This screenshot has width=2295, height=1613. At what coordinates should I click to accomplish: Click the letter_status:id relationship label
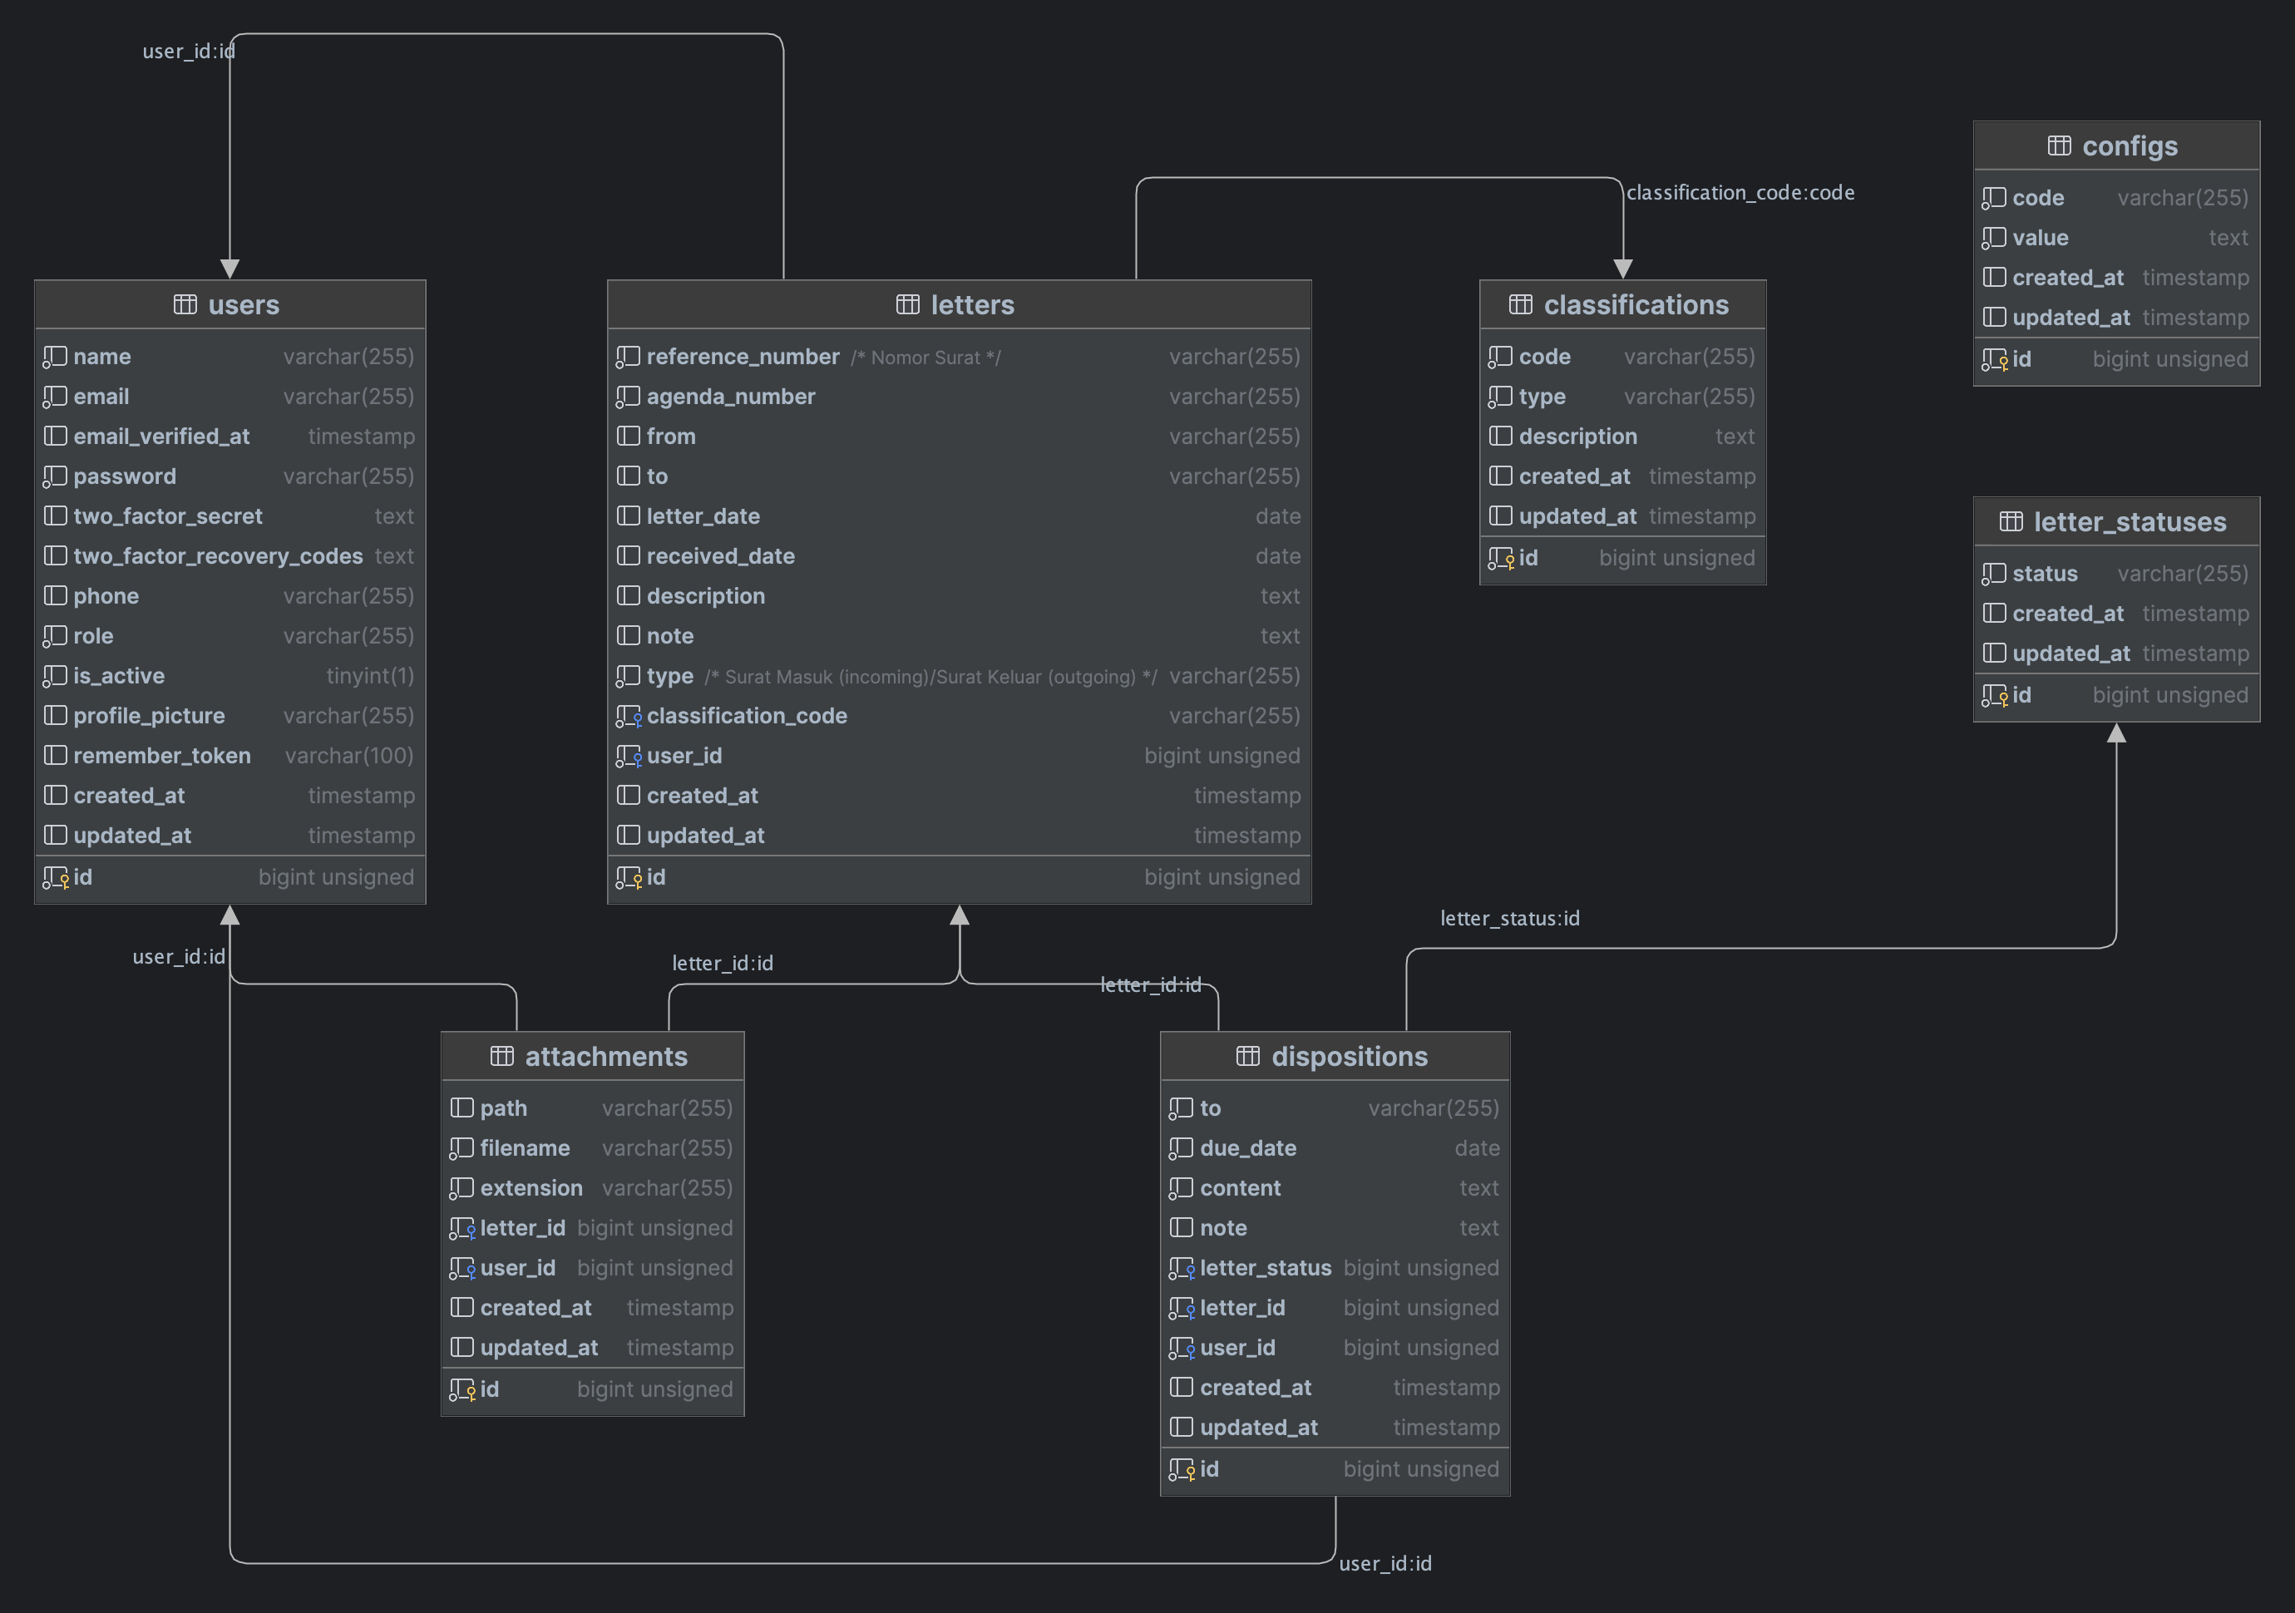(1509, 919)
